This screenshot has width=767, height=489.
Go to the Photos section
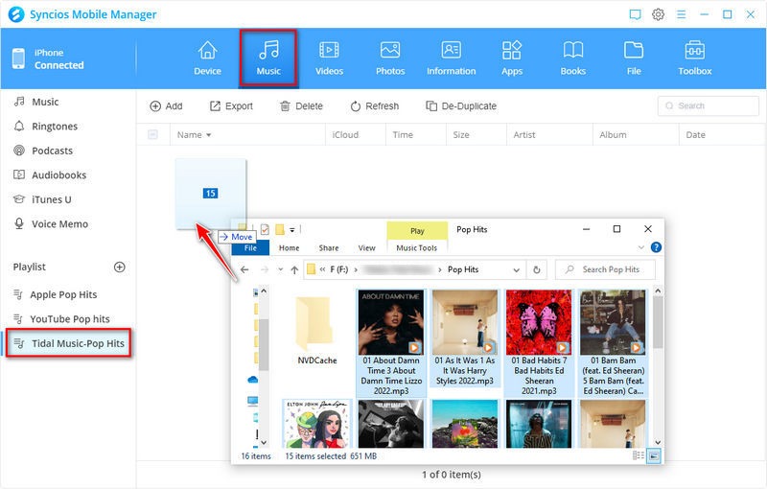pos(390,58)
